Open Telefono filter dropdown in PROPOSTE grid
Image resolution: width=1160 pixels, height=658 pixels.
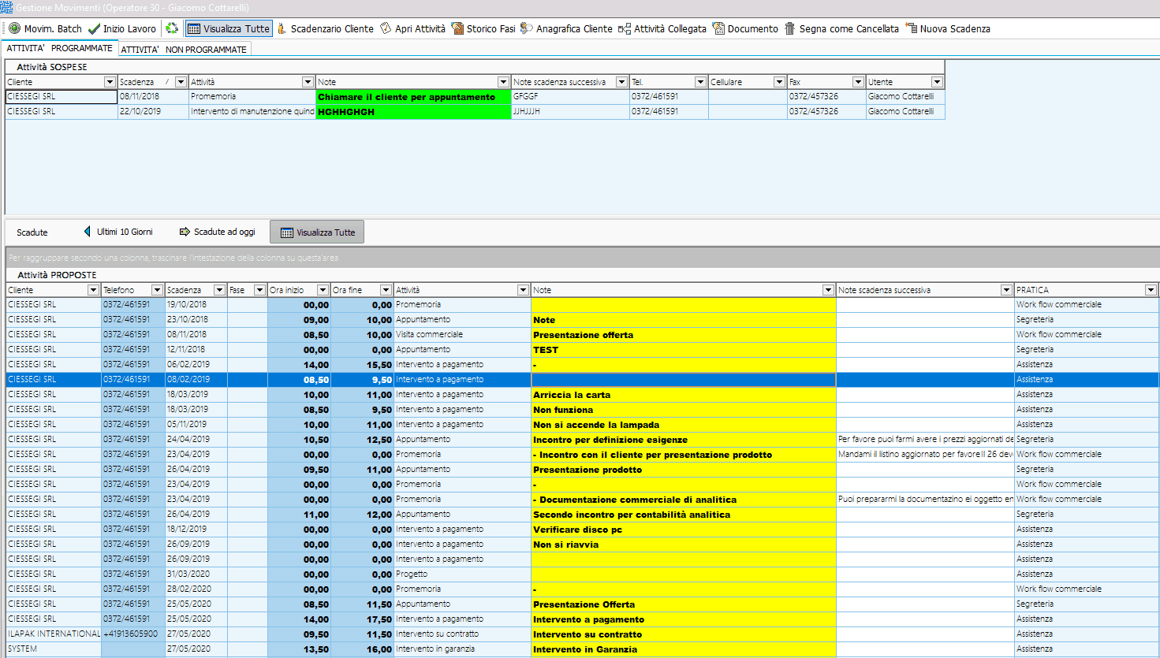click(x=157, y=290)
